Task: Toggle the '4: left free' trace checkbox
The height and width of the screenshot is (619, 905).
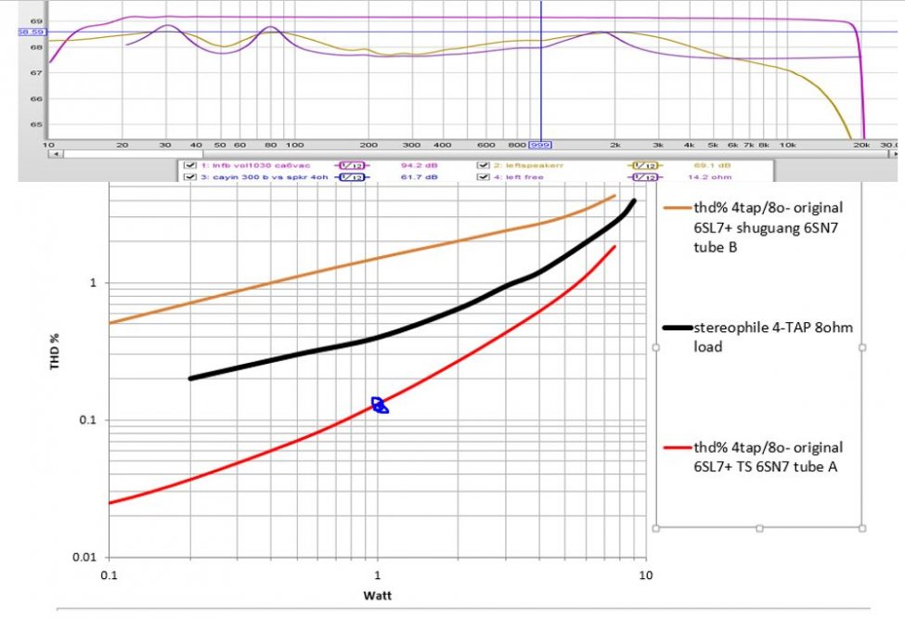Action: coord(484,177)
